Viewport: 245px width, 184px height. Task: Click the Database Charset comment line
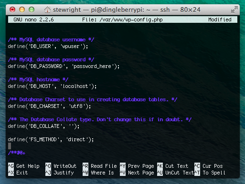(x=93, y=99)
